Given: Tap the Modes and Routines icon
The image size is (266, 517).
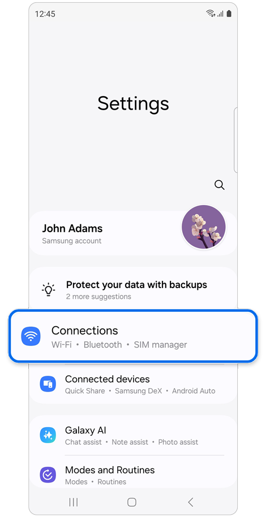Looking at the screenshot, I should tap(48, 475).
